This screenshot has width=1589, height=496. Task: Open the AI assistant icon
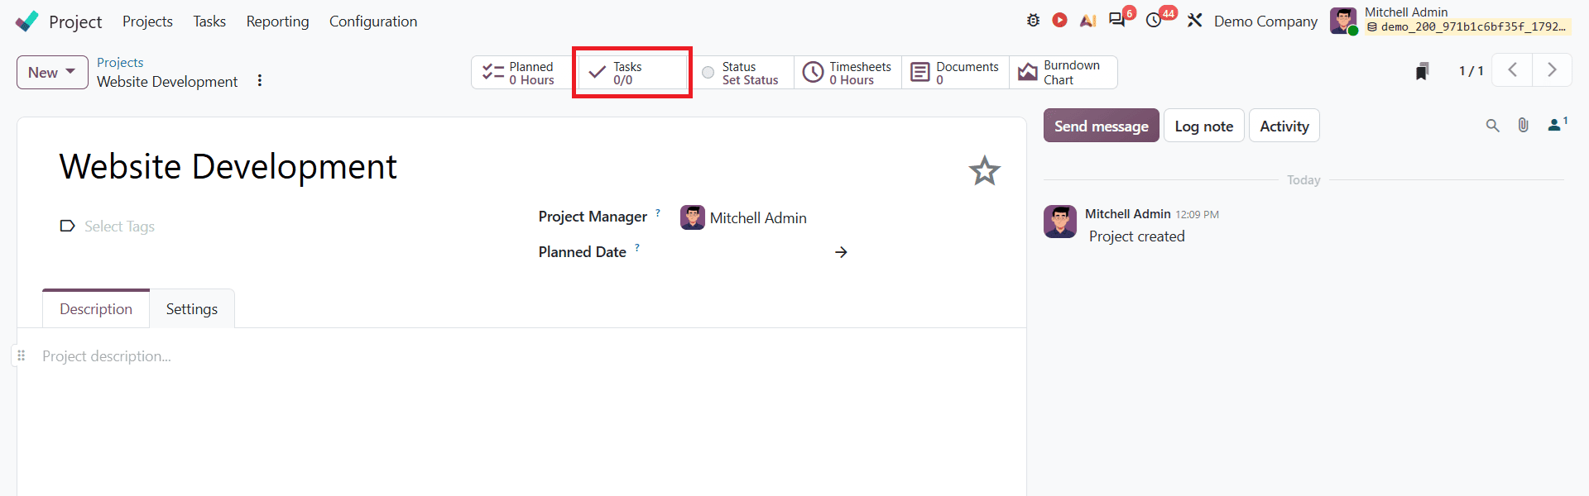click(1087, 21)
